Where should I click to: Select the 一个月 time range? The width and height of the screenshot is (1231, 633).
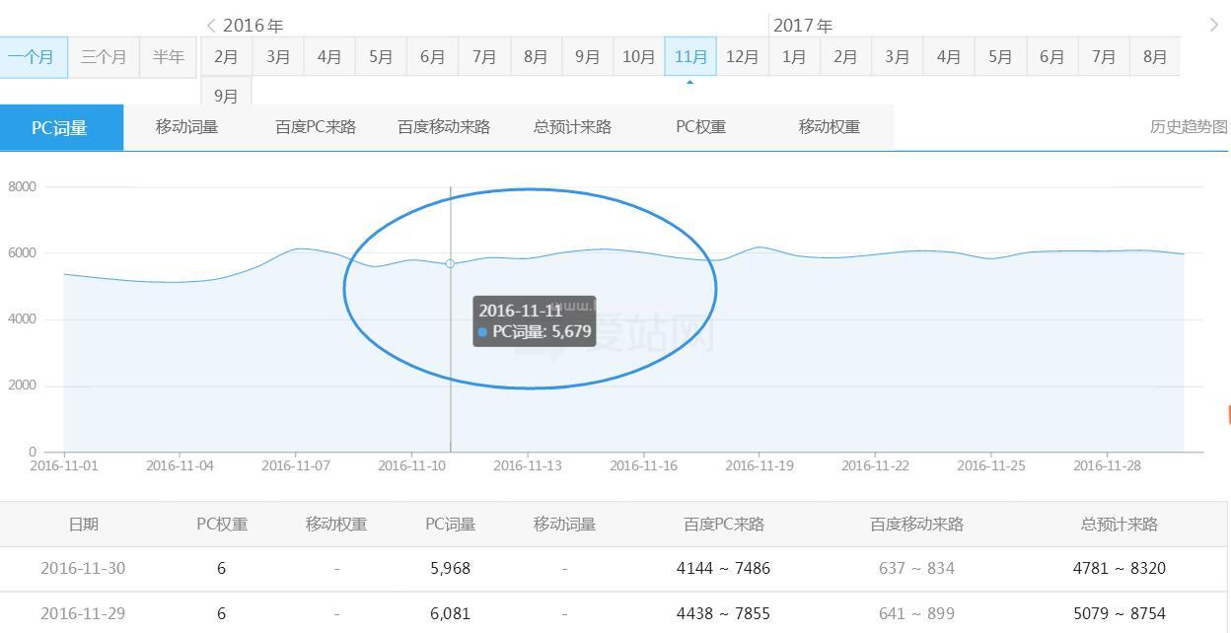(32, 57)
